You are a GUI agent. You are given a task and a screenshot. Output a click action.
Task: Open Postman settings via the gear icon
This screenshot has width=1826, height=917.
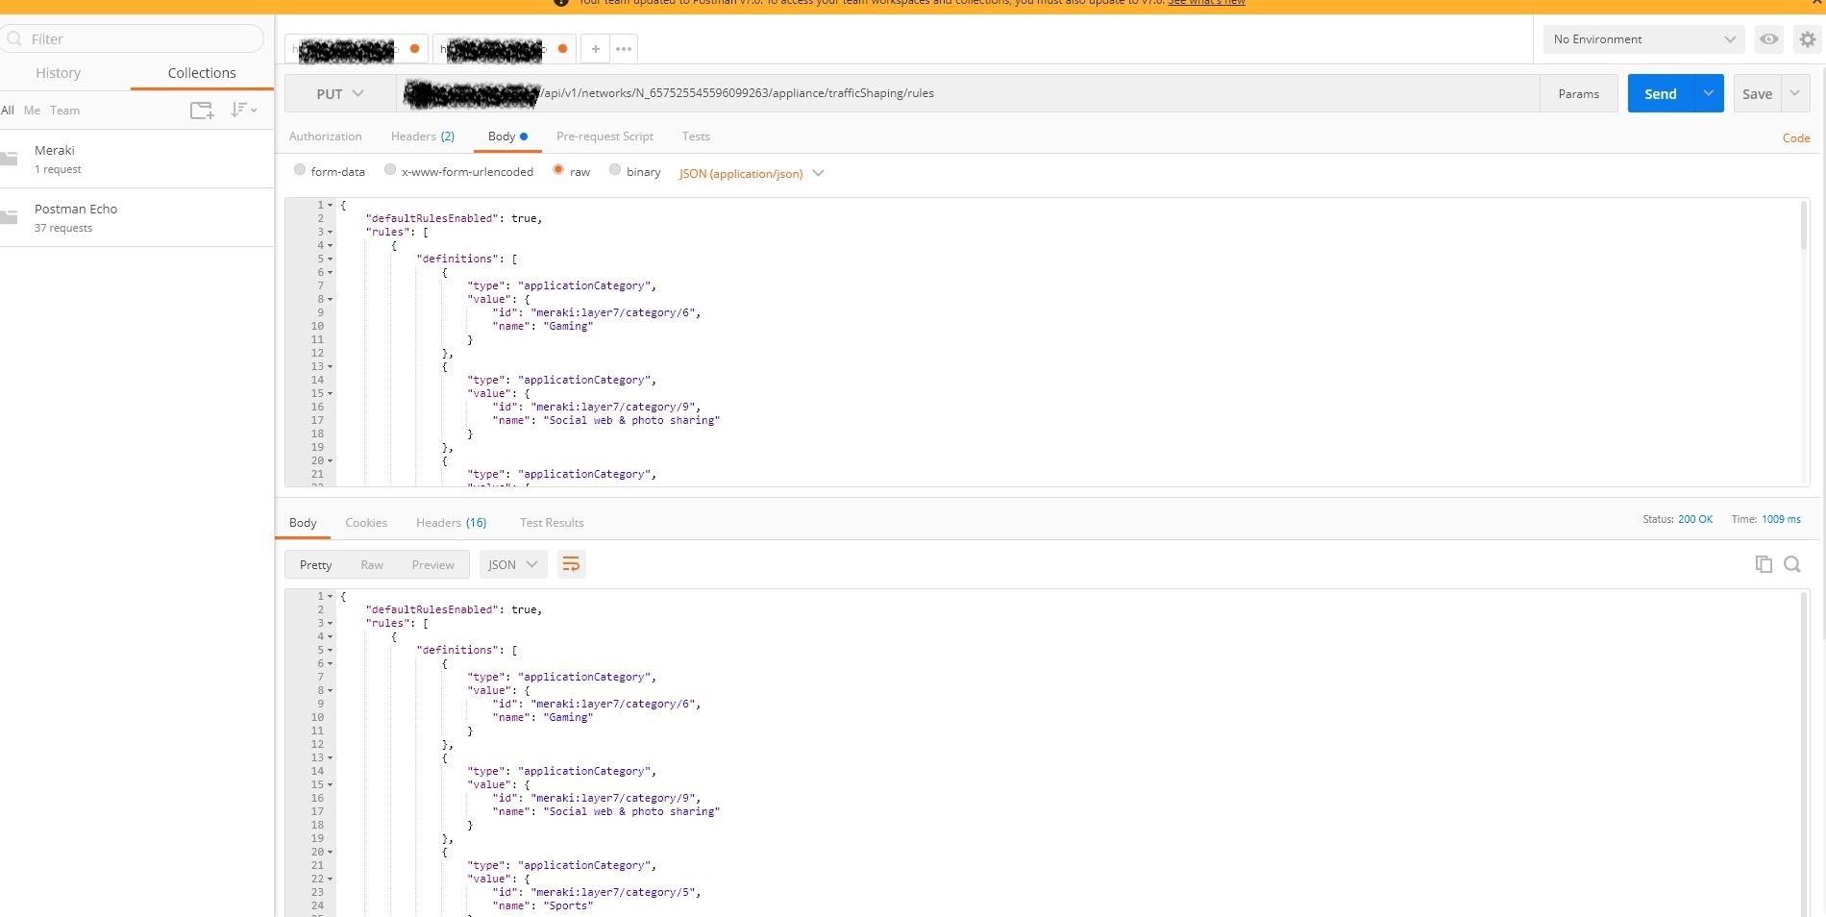[x=1809, y=39]
